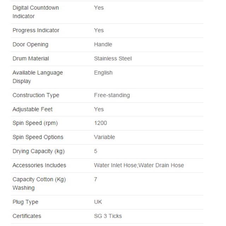The width and height of the screenshot is (226, 226).
Task: Select the 1200 spin speed value
Action: pyautogui.click(x=100, y=123)
